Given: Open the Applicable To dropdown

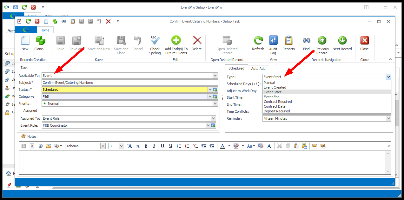Looking at the screenshot, I should (215, 76).
